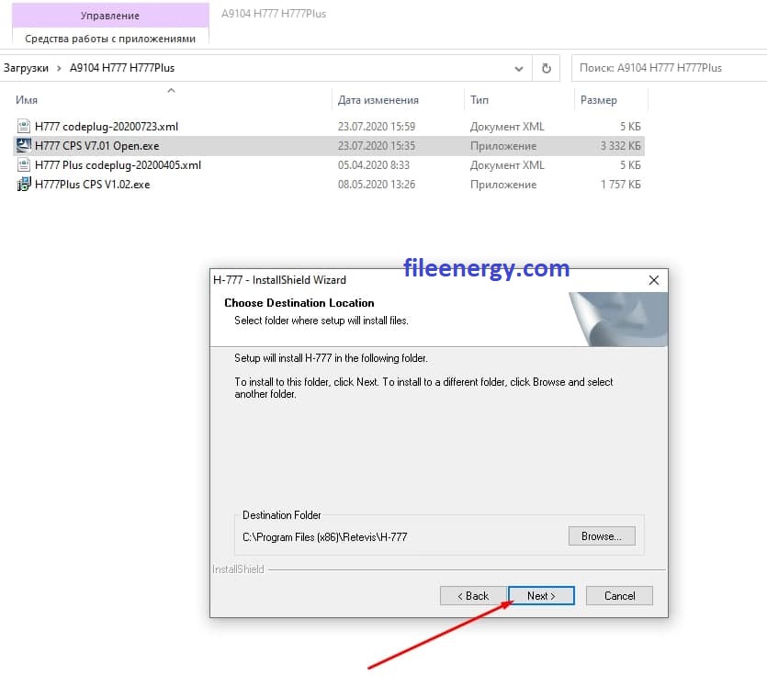Click the Next button in the wizard
This screenshot has height=687, width=767.
[x=541, y=595]
